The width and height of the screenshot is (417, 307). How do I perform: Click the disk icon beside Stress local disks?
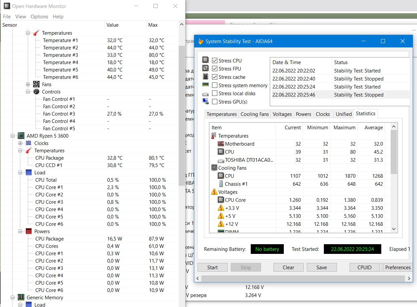tap(206, 94)
